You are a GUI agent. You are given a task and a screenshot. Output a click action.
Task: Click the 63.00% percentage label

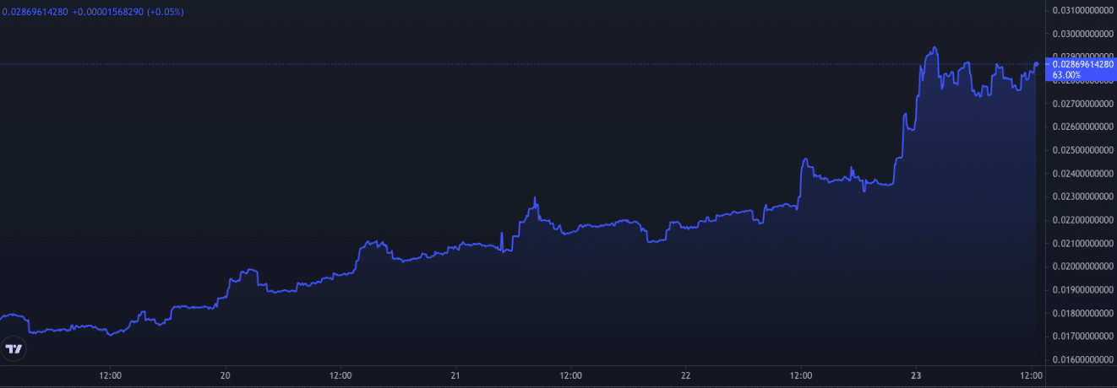click(1066, 74)
